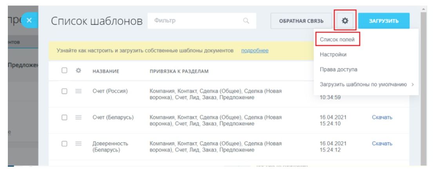The height and width of the screenshot is (173, 435).
Task: Expand the Загрузить шаблоны по умолчанию submenu
Action: tap(367, 84)
